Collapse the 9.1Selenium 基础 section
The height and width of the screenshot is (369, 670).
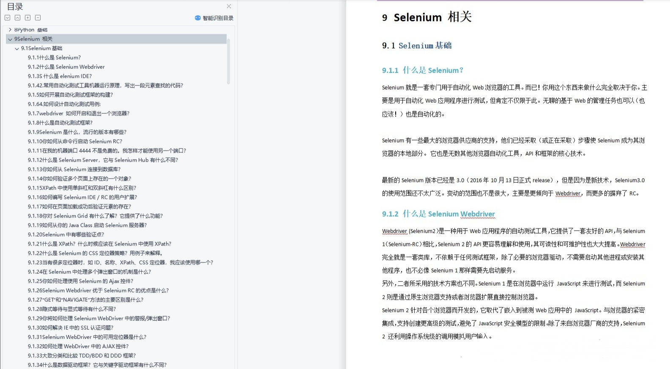(x=17, y=49)
